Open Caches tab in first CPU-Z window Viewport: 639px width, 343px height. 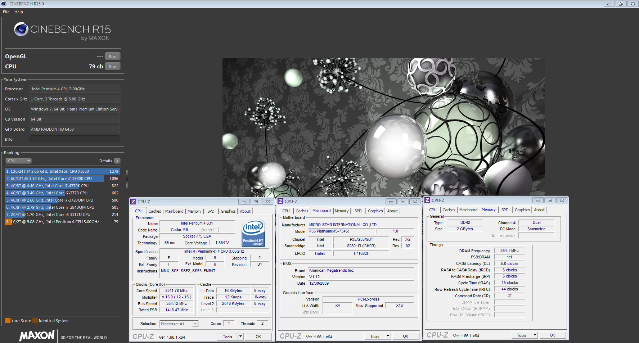[155, 211]
